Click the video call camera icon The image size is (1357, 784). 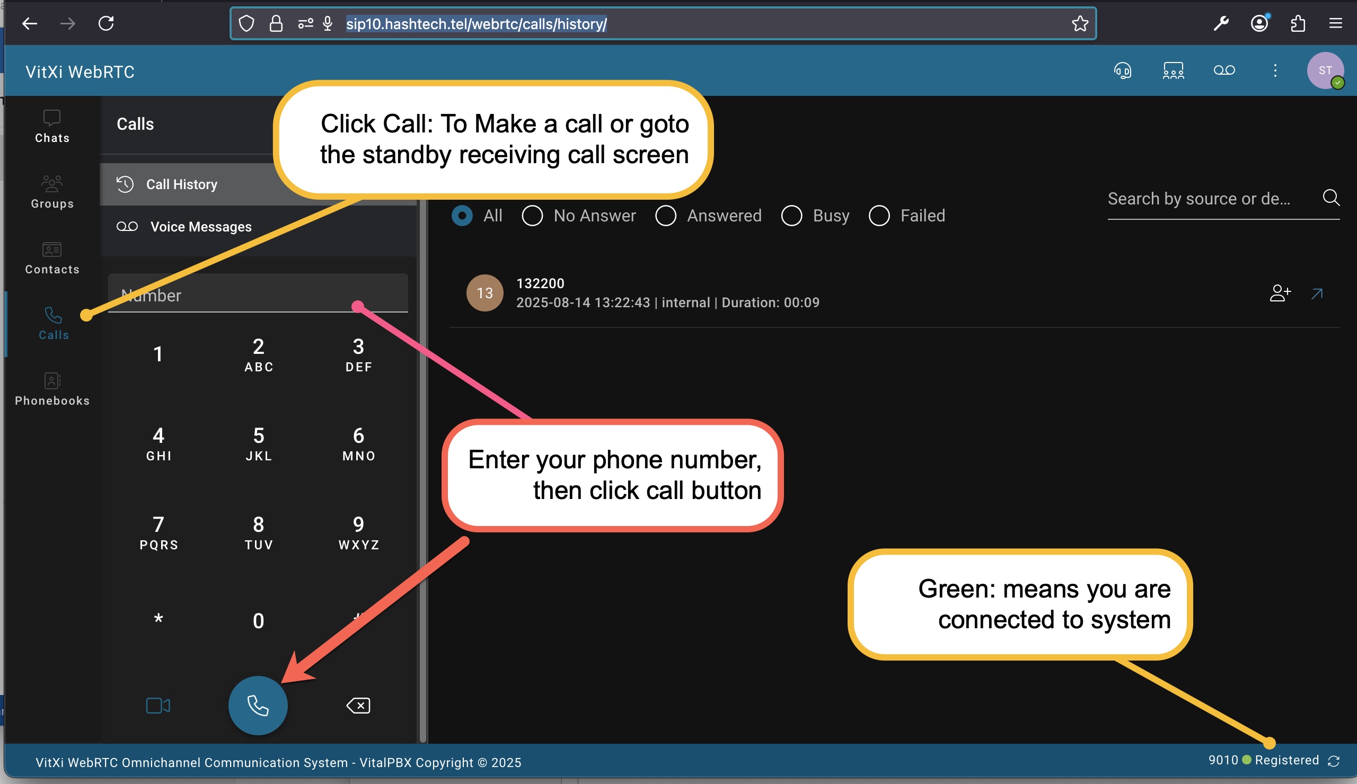click(x=158, y=706)
